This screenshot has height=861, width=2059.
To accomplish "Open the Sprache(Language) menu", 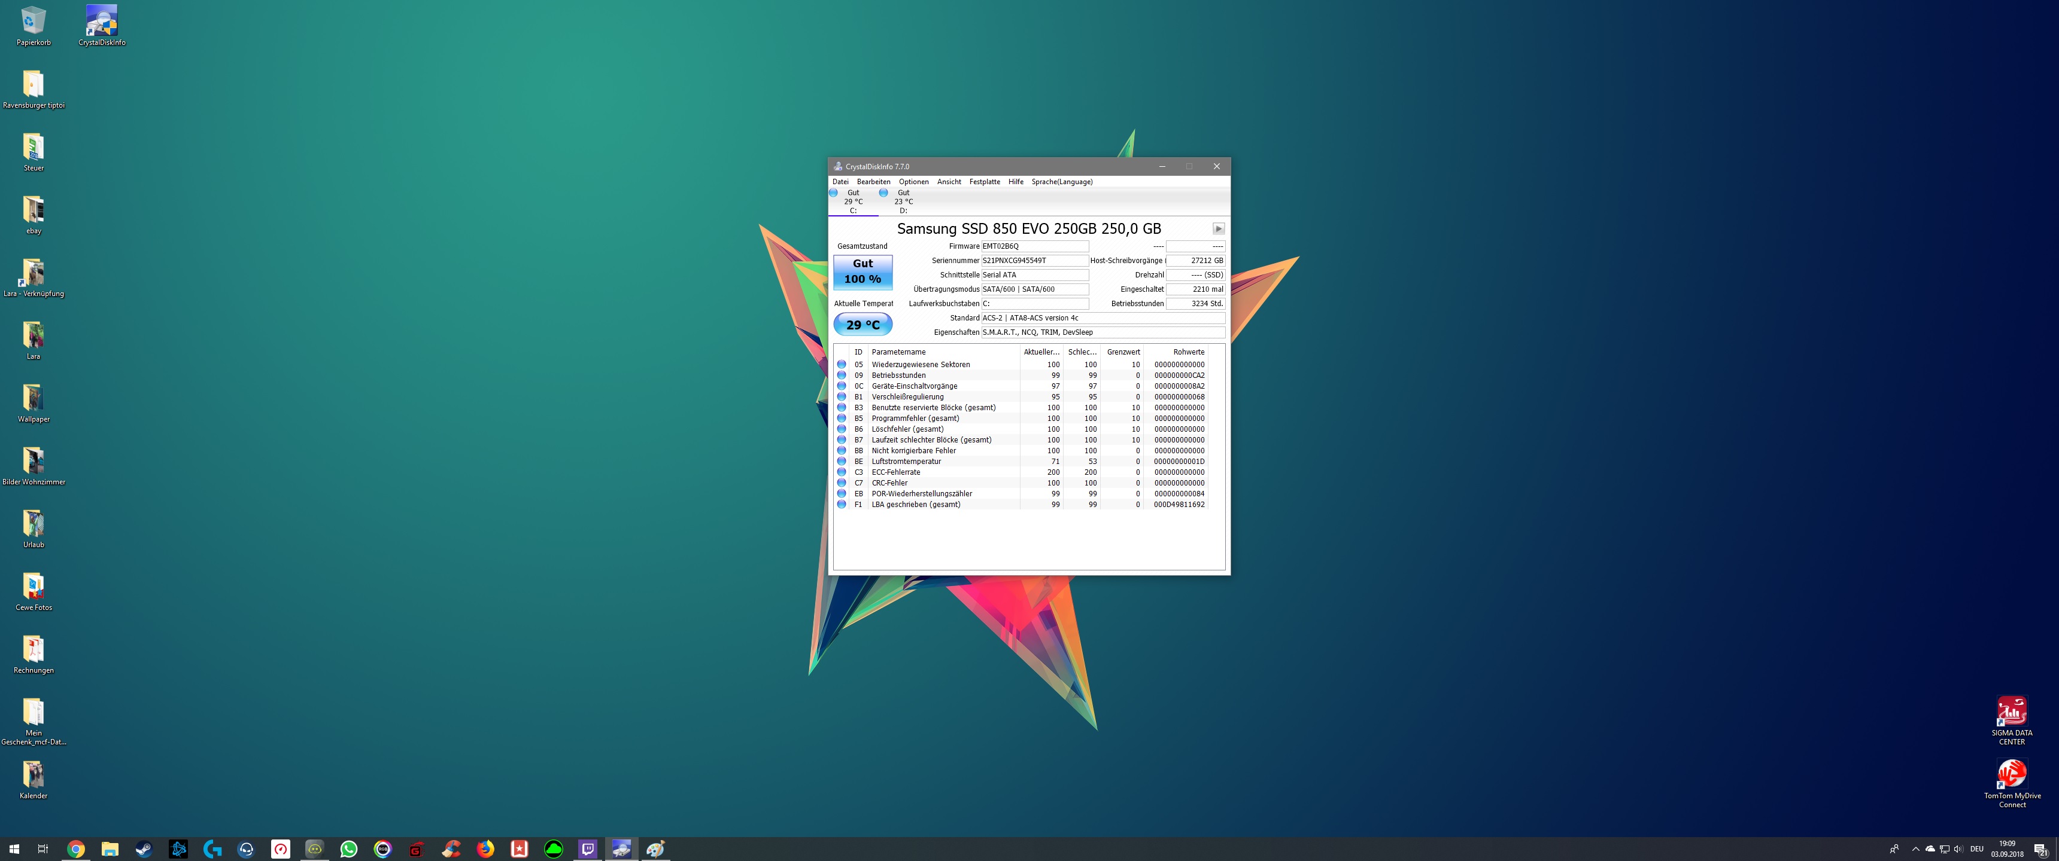I will click(1061, 182).
